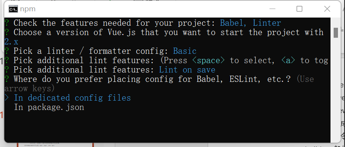Click the scrollbar thumb in the console
The height and width of the screenshot is (147, 345).
pyautogui.click(x=336, y=33)
